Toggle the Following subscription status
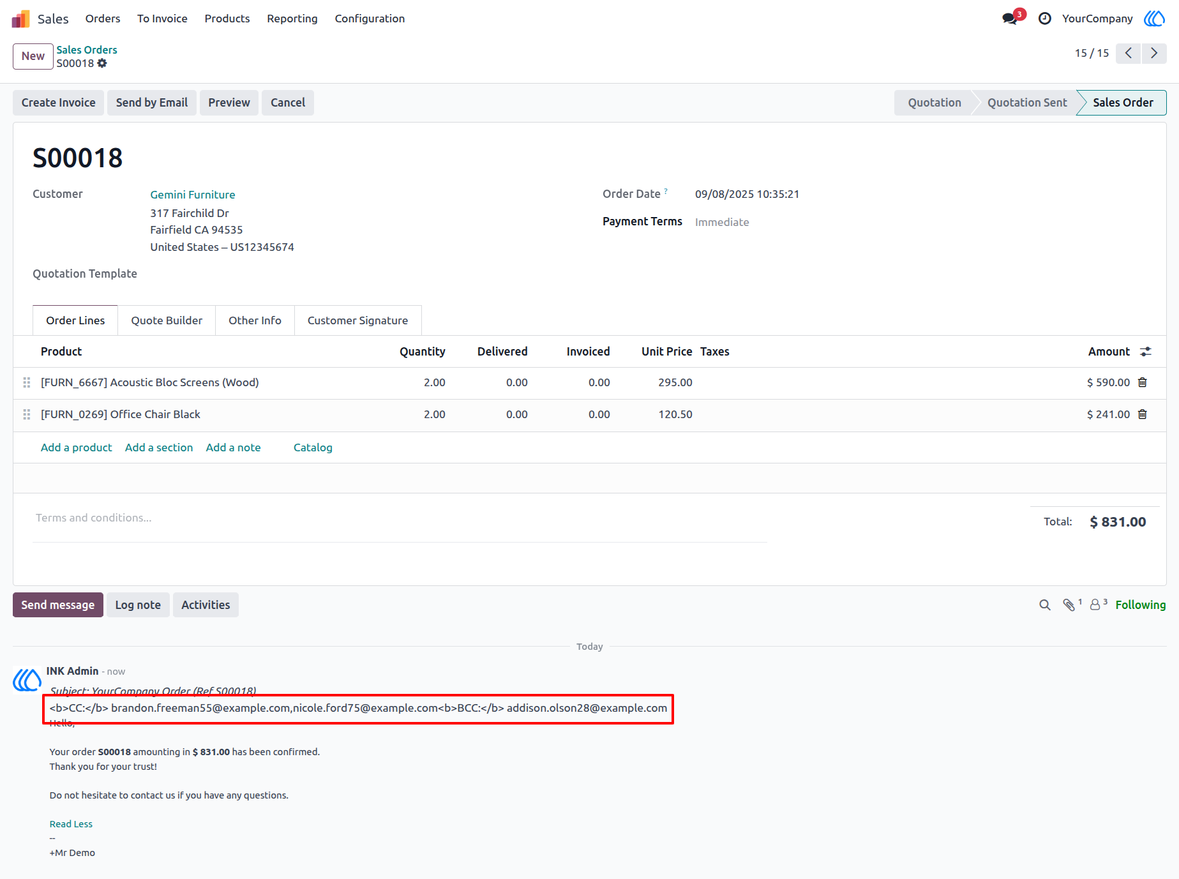1179x879 pixels. tap(1140, 605)
